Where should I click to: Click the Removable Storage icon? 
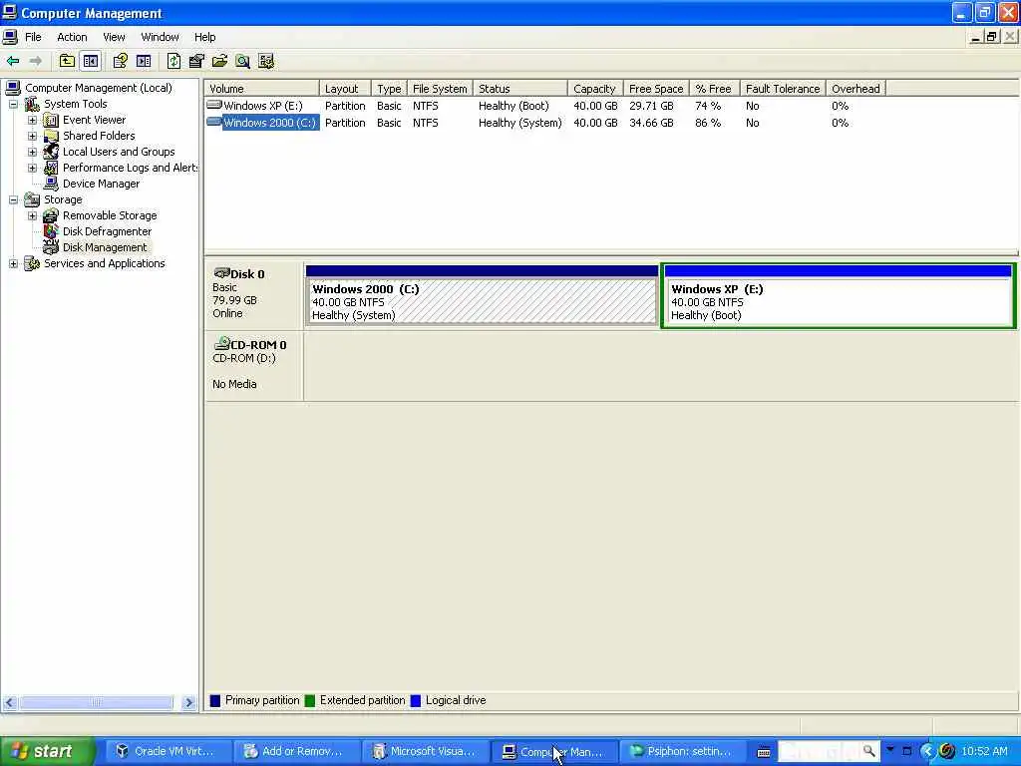[51, 215]
